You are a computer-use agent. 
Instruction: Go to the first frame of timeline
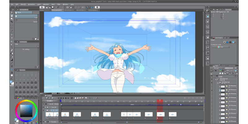(59, 98)
